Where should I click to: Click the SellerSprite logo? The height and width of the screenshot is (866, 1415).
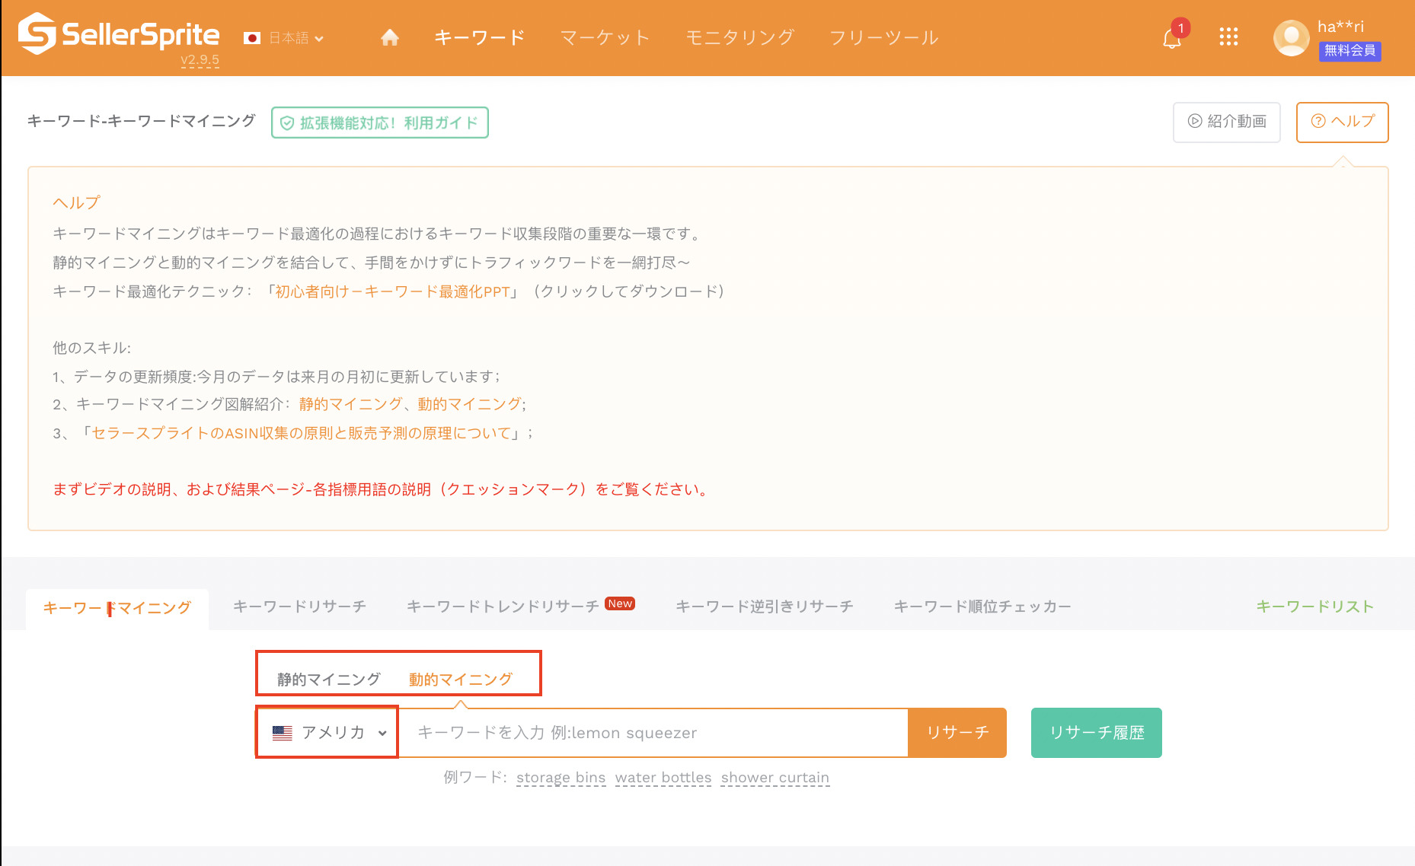119,34
